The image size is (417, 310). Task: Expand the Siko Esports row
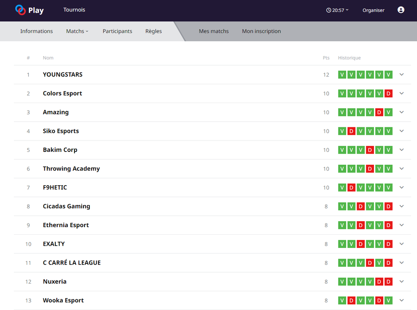[x=402, y=131]
